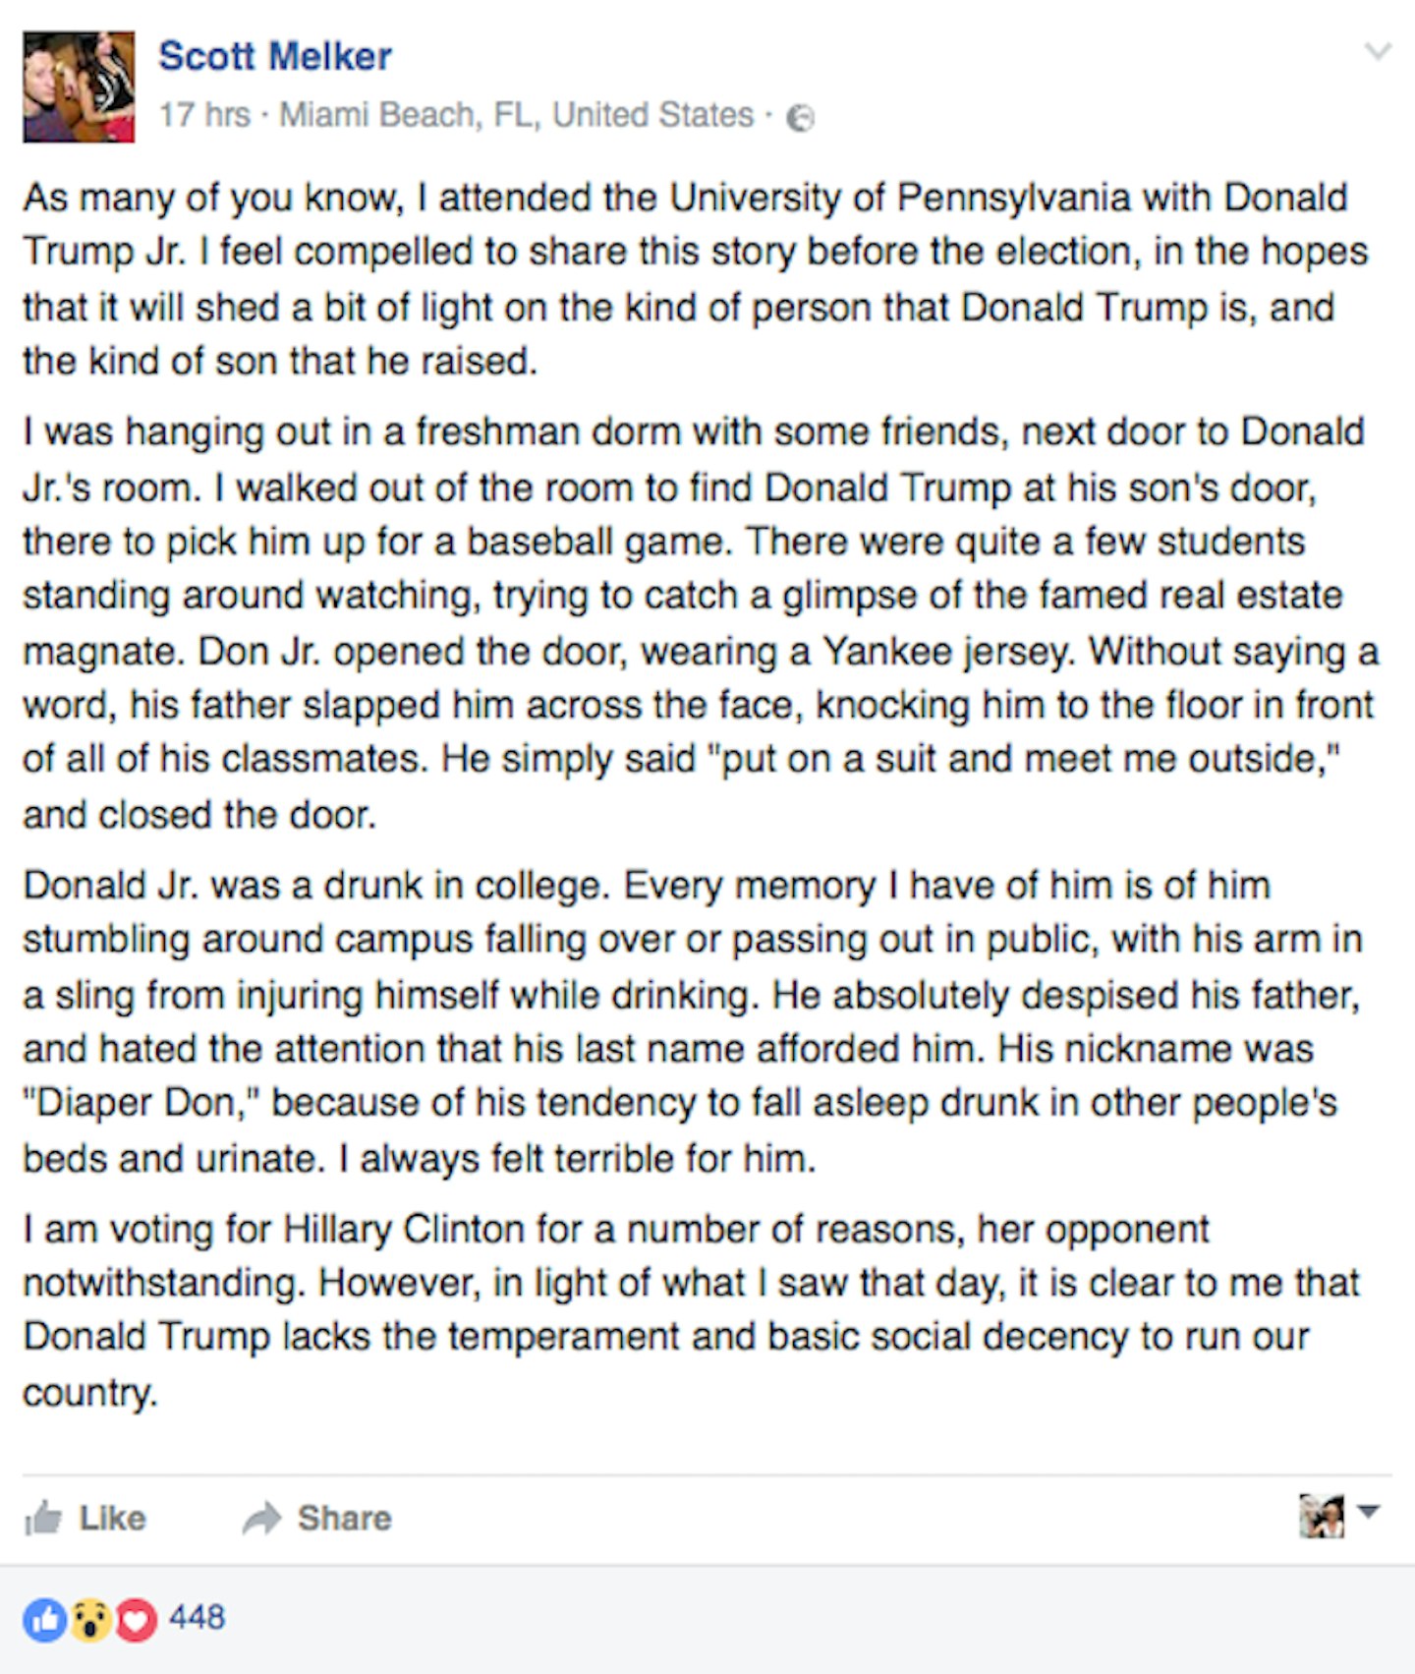Click the Share text label
The image size is (1415, 1674).
click(x=345, y=1519)
